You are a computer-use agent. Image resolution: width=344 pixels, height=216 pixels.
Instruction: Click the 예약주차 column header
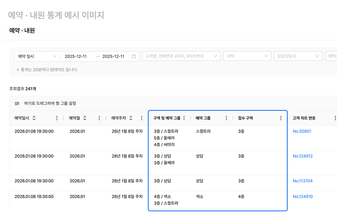[x=119, y=118]
